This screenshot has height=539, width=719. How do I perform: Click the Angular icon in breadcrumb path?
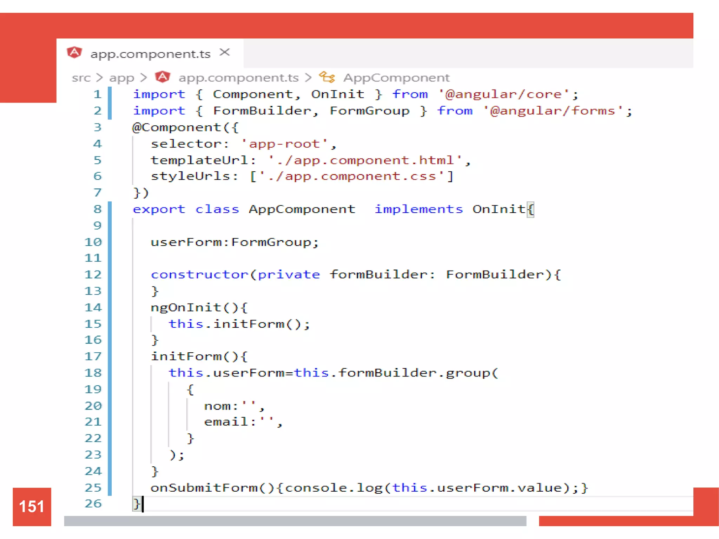[163, 77]
